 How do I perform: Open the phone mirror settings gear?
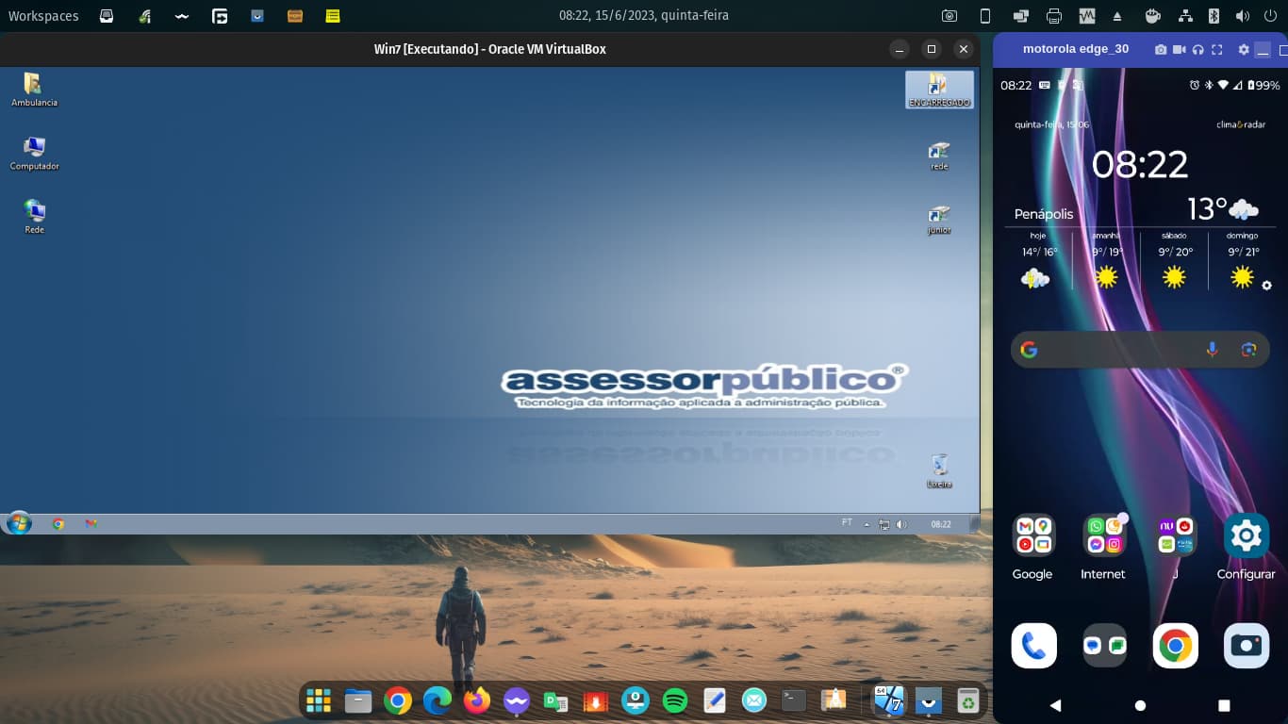[x=1243, y=49]
